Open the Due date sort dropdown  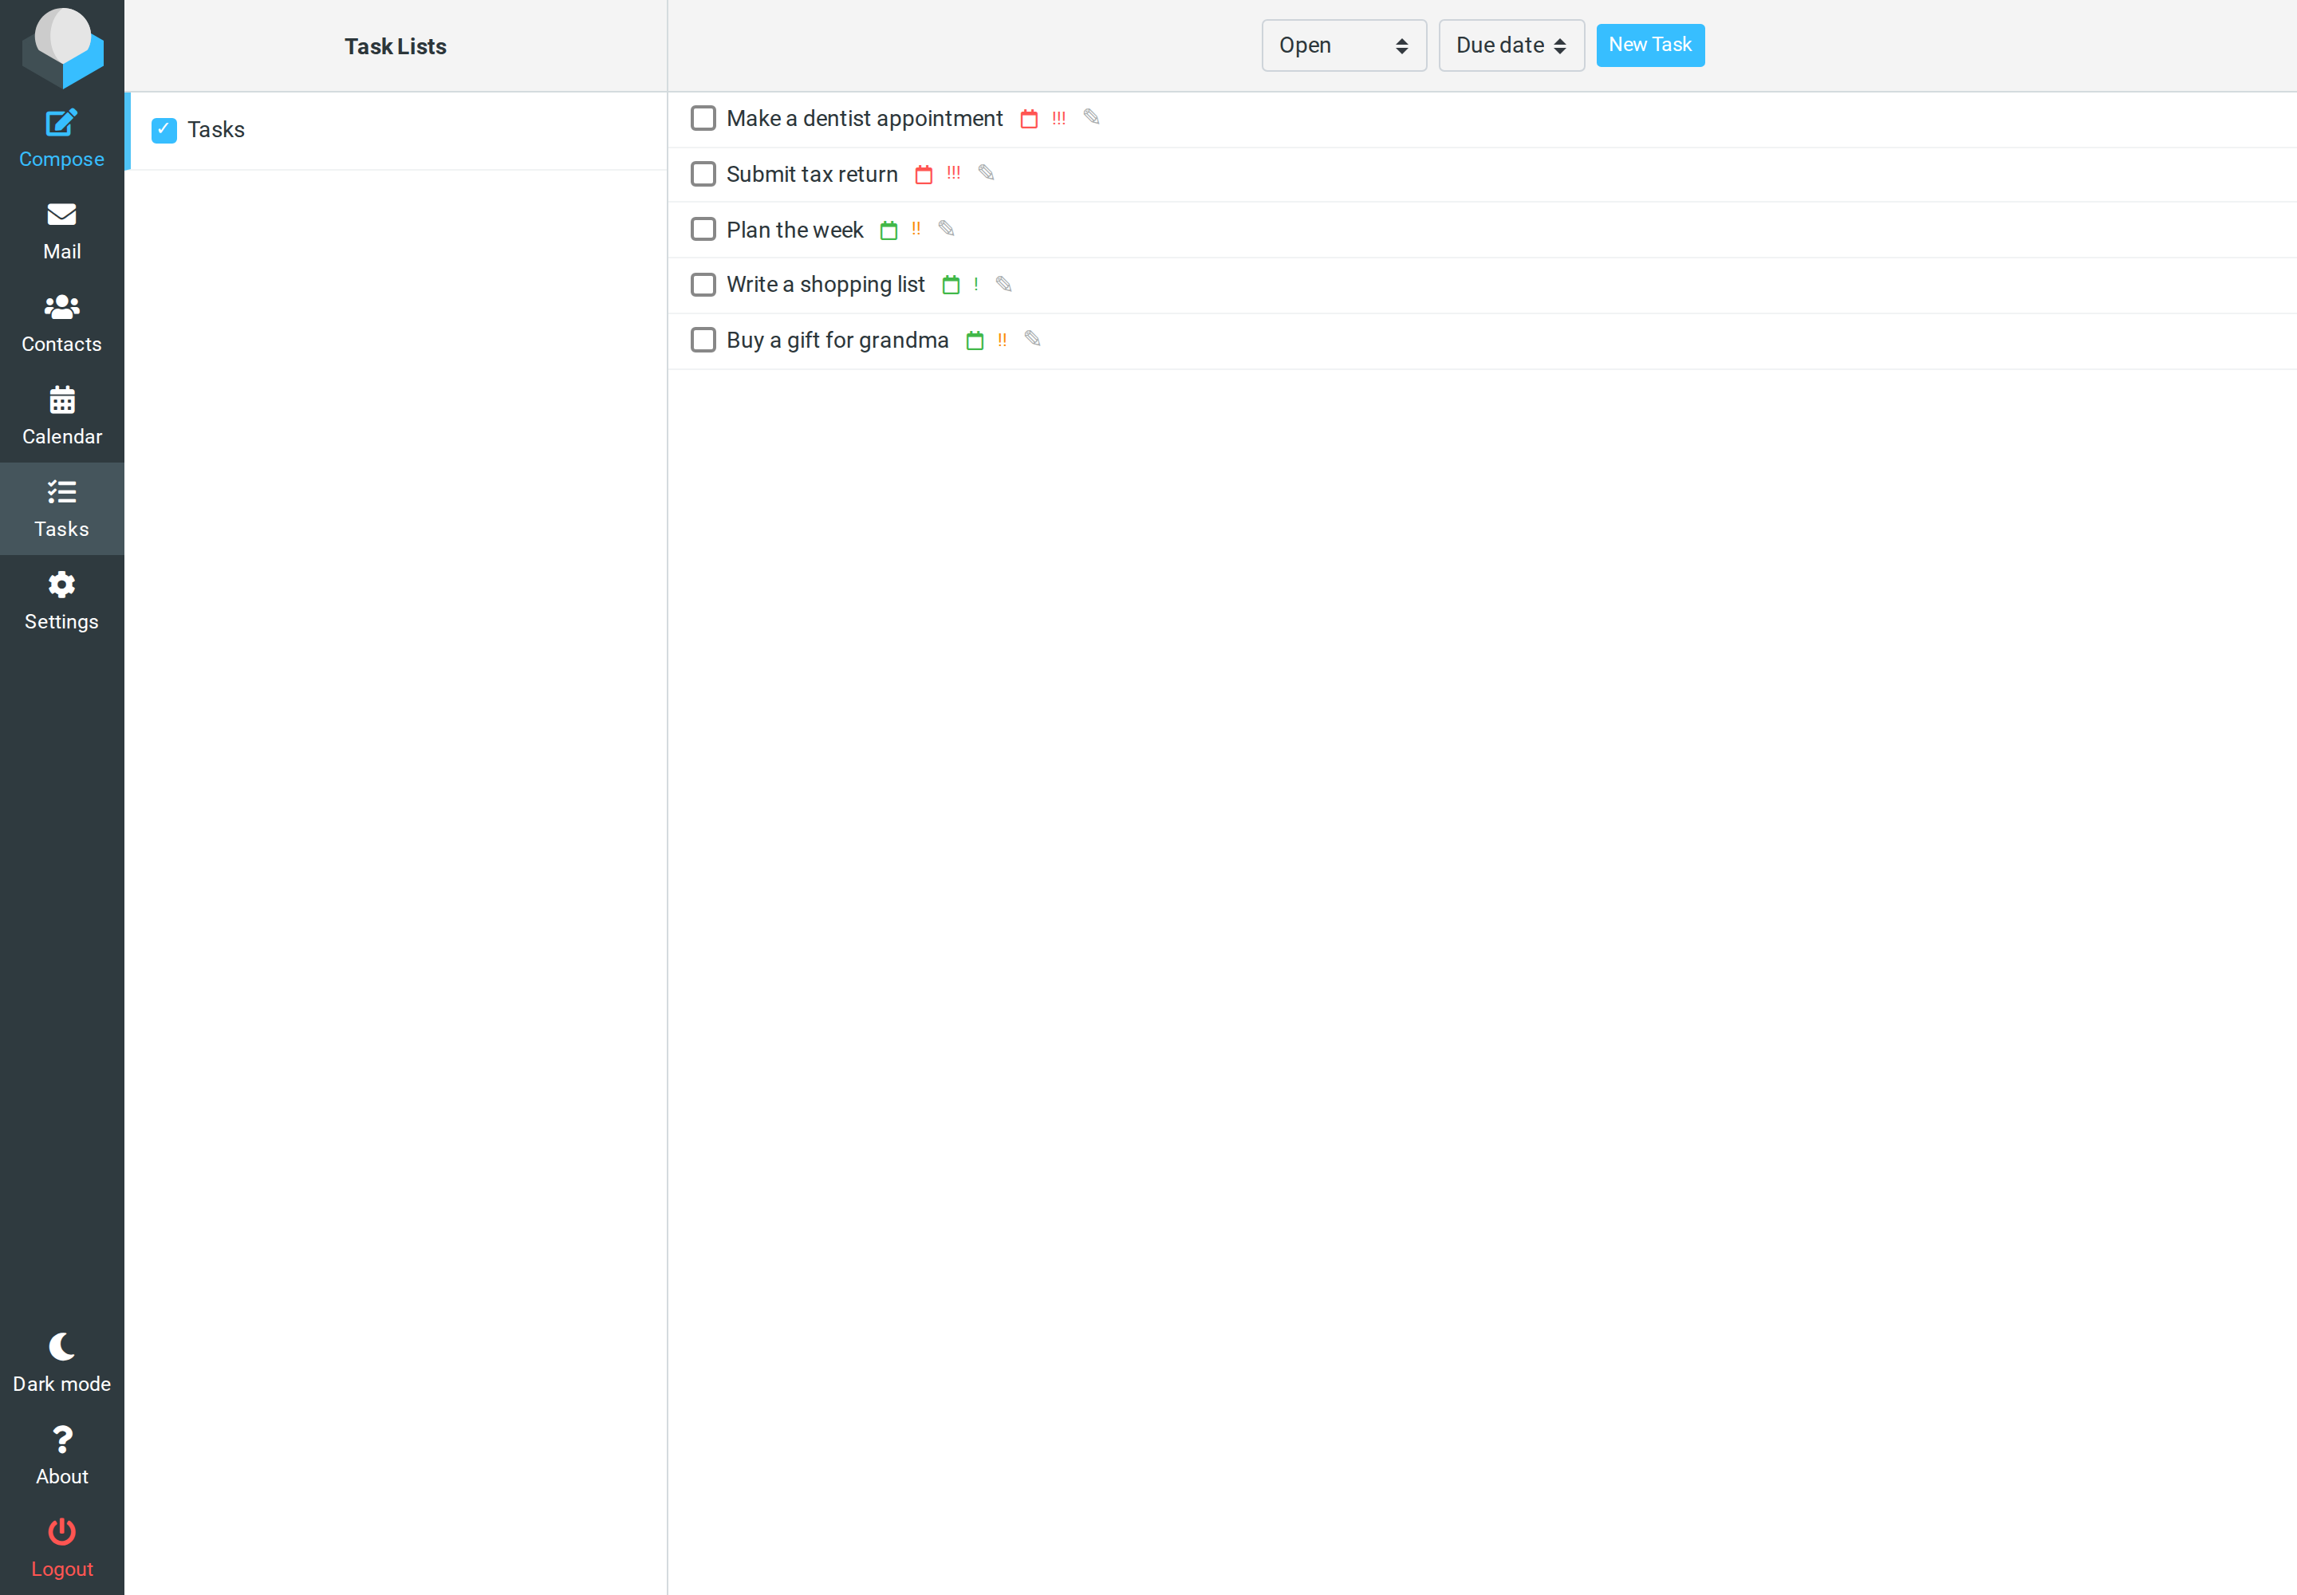[1511, 45]
